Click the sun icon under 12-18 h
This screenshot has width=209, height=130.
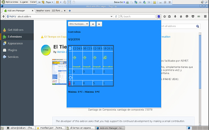[x=95, y=58]
